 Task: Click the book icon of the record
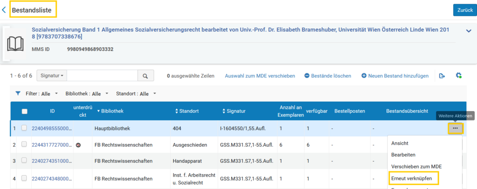(15, 44)
